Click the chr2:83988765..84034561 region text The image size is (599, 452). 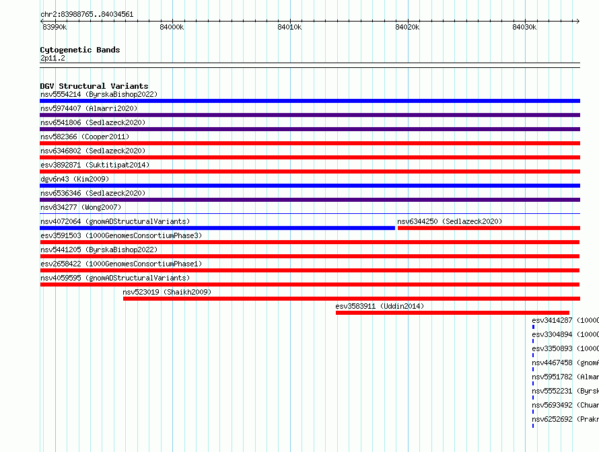(87, 14)
